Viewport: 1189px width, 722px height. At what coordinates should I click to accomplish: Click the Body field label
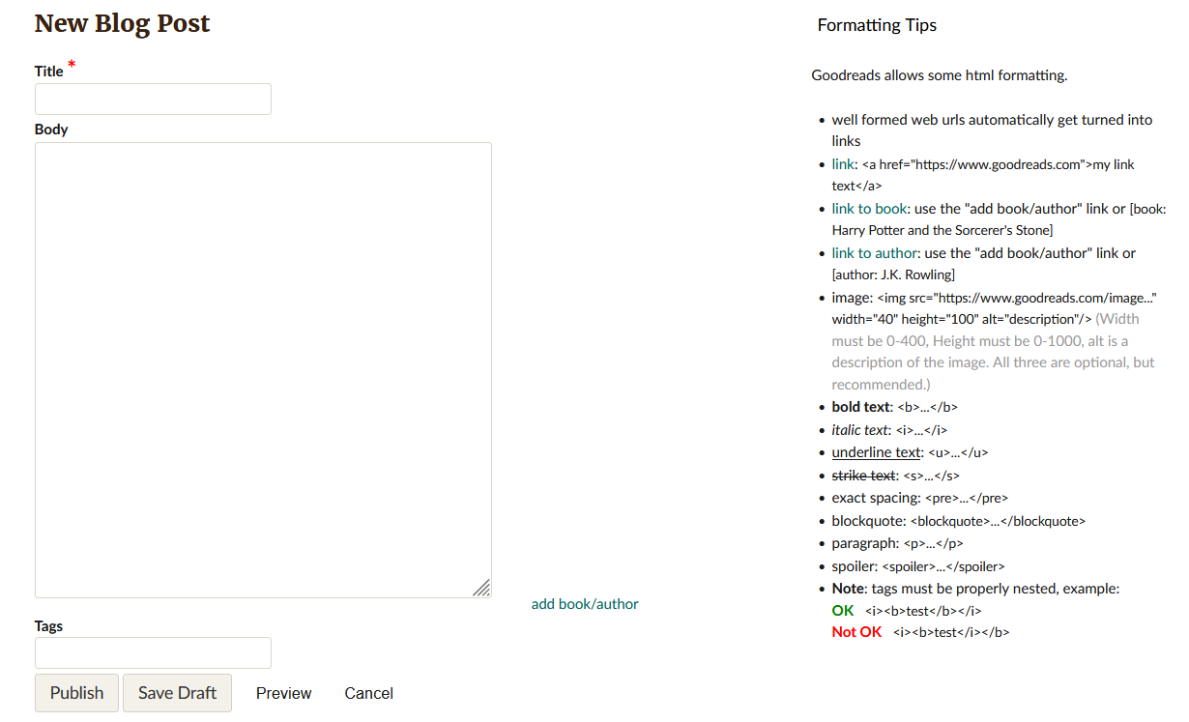click(x=51, y=130)
